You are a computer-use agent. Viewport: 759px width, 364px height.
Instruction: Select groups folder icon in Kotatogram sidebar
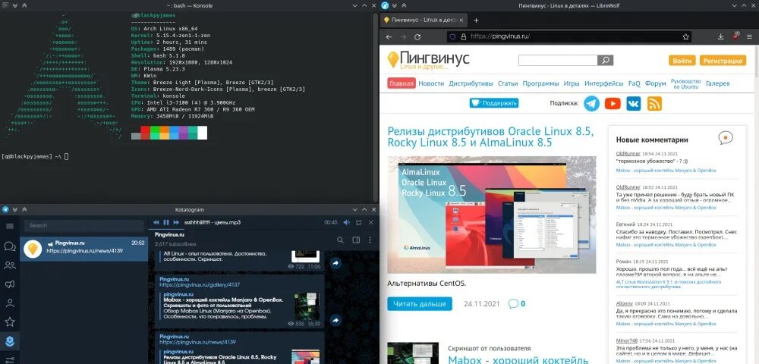(9, 265)
